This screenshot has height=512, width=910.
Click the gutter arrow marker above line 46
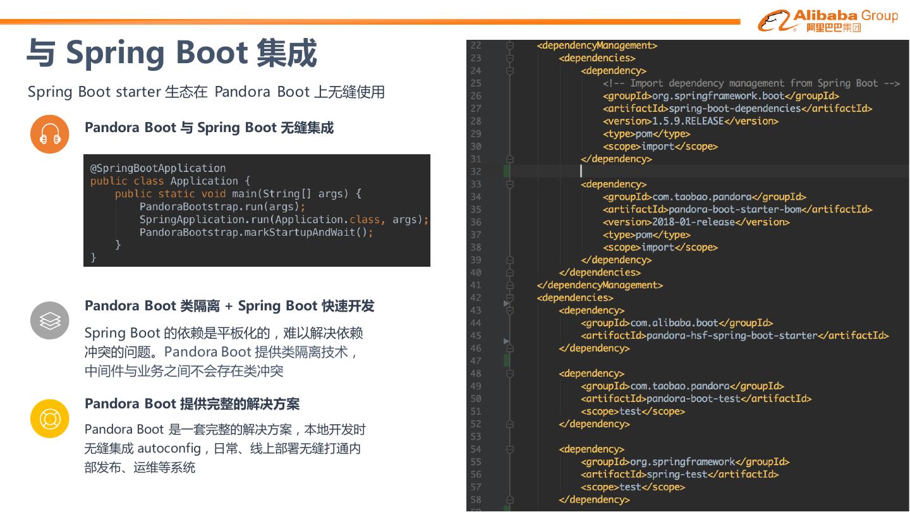pos(506,341)
